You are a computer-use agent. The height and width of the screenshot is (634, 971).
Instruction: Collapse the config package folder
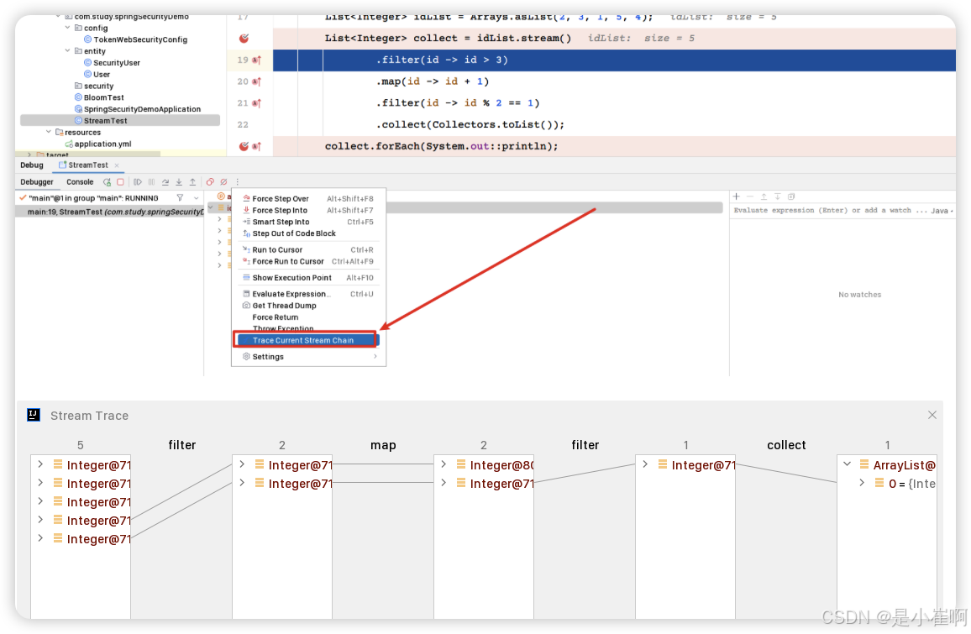(x=67, y=28)
